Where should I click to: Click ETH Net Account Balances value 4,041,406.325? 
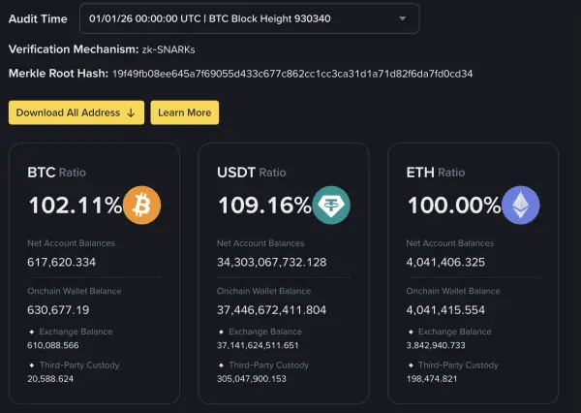click(x=445, y=263)
